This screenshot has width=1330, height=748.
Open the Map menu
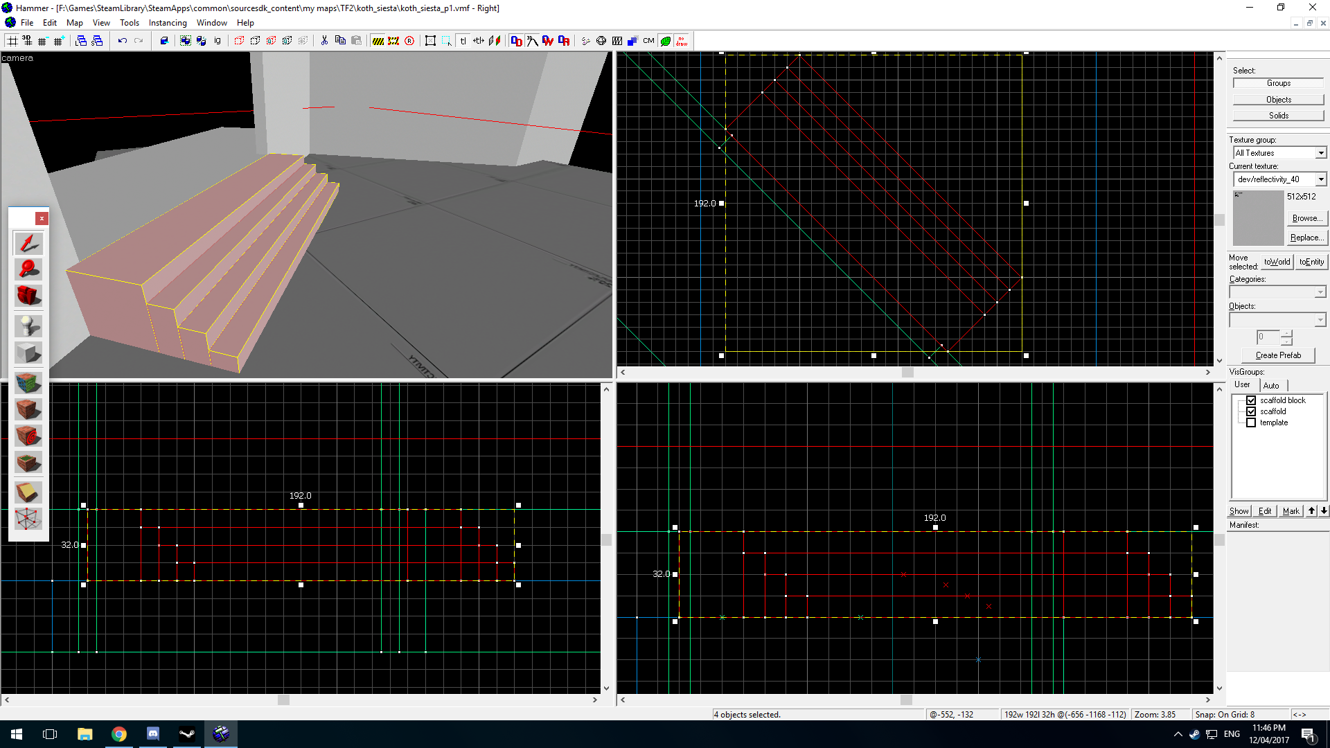click(74, 23)
